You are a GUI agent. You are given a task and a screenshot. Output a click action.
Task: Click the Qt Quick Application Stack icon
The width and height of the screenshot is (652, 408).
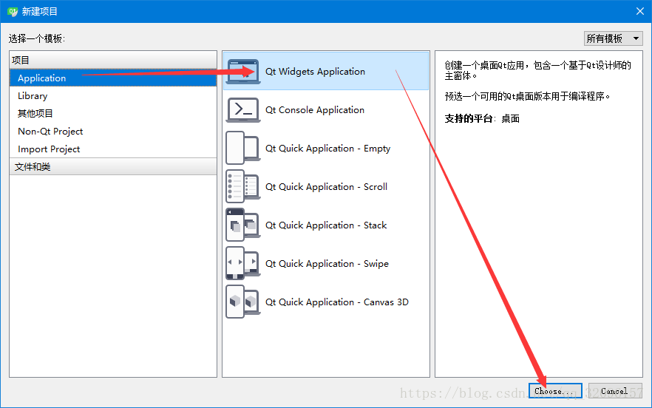[x=243, y=225]
